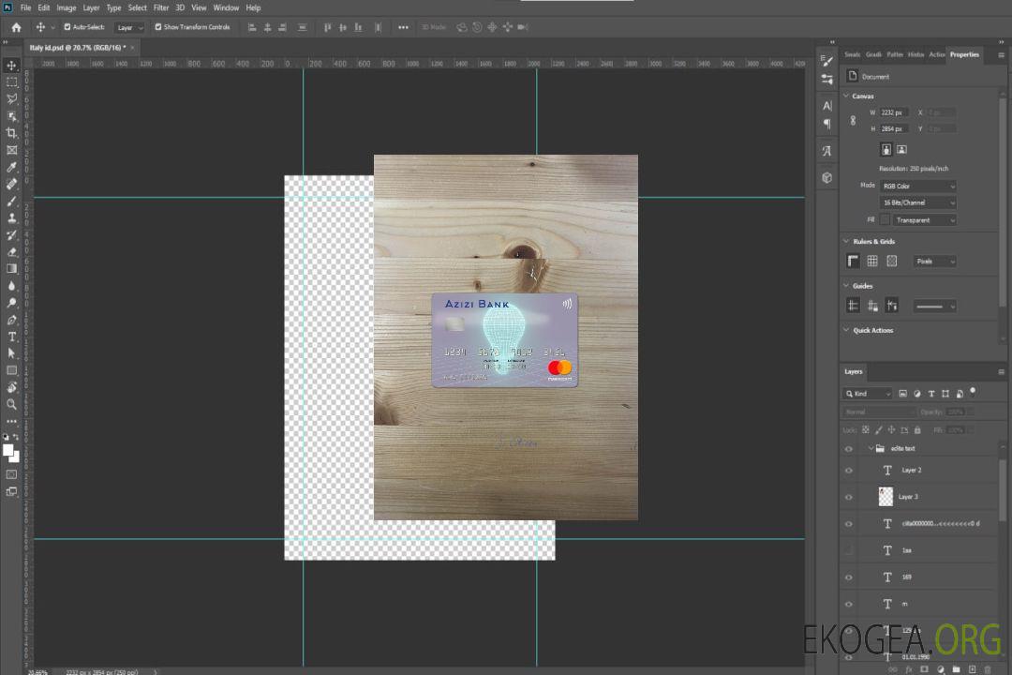Image resolution: width=1012 pixels, height=675 pixels.
Task: Click the Home icon in options bar
Action: click(x=16, y=27)
